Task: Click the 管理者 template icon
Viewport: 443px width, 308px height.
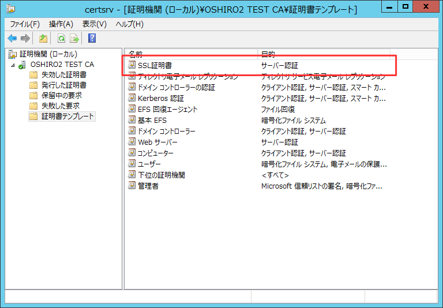Action: 132,185
